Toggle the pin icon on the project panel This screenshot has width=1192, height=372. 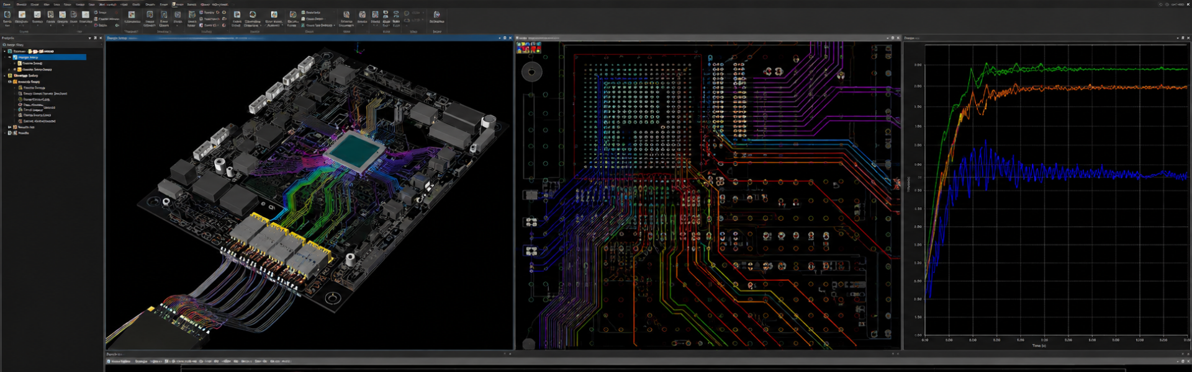[95, 38]
